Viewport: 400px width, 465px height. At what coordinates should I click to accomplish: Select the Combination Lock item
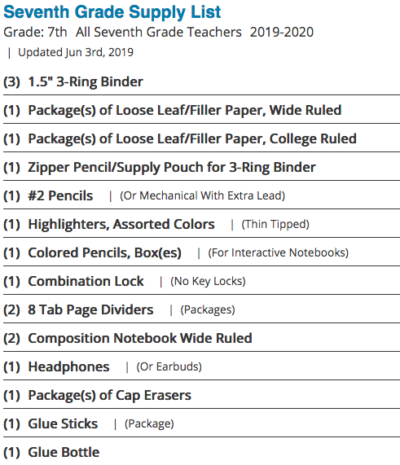click(86, 281)
